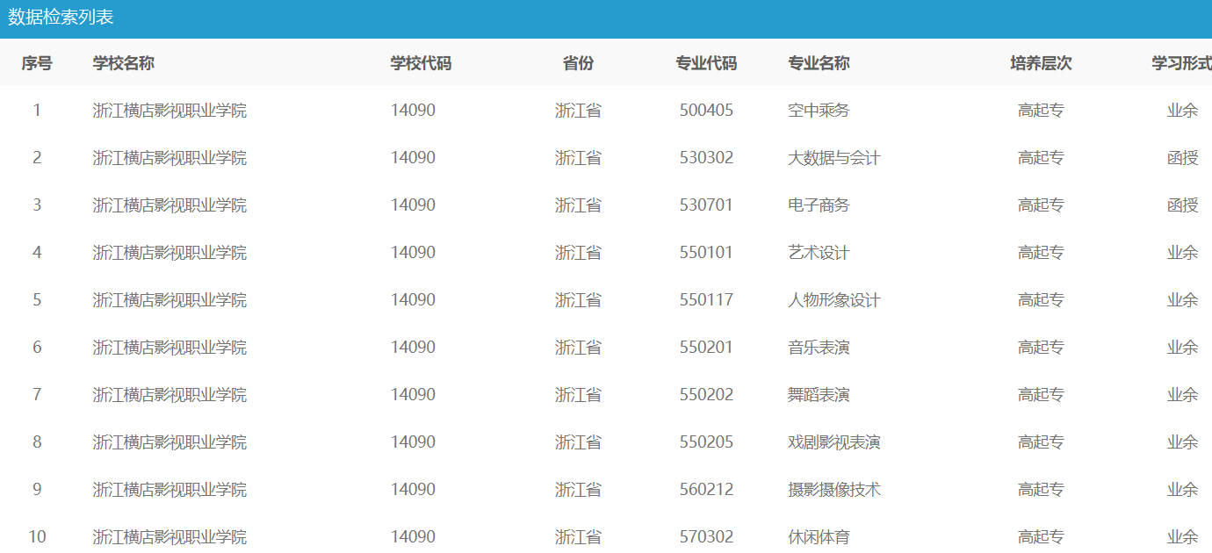Click school name in 艺术设计 row

pos(170,253)
